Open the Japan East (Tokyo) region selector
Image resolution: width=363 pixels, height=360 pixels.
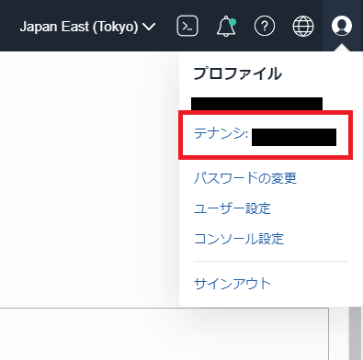(87, 27)
